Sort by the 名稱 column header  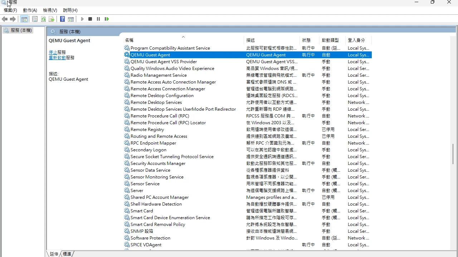129,40
